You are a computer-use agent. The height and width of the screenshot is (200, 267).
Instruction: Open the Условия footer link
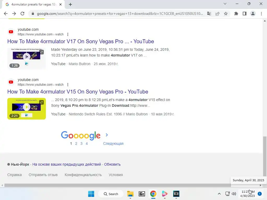pyautogui.click(x=116, y=175)
